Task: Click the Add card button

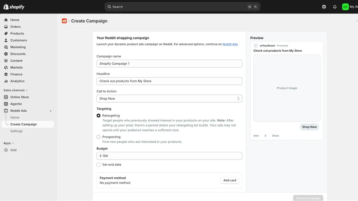Action: [x=230, y=180]
